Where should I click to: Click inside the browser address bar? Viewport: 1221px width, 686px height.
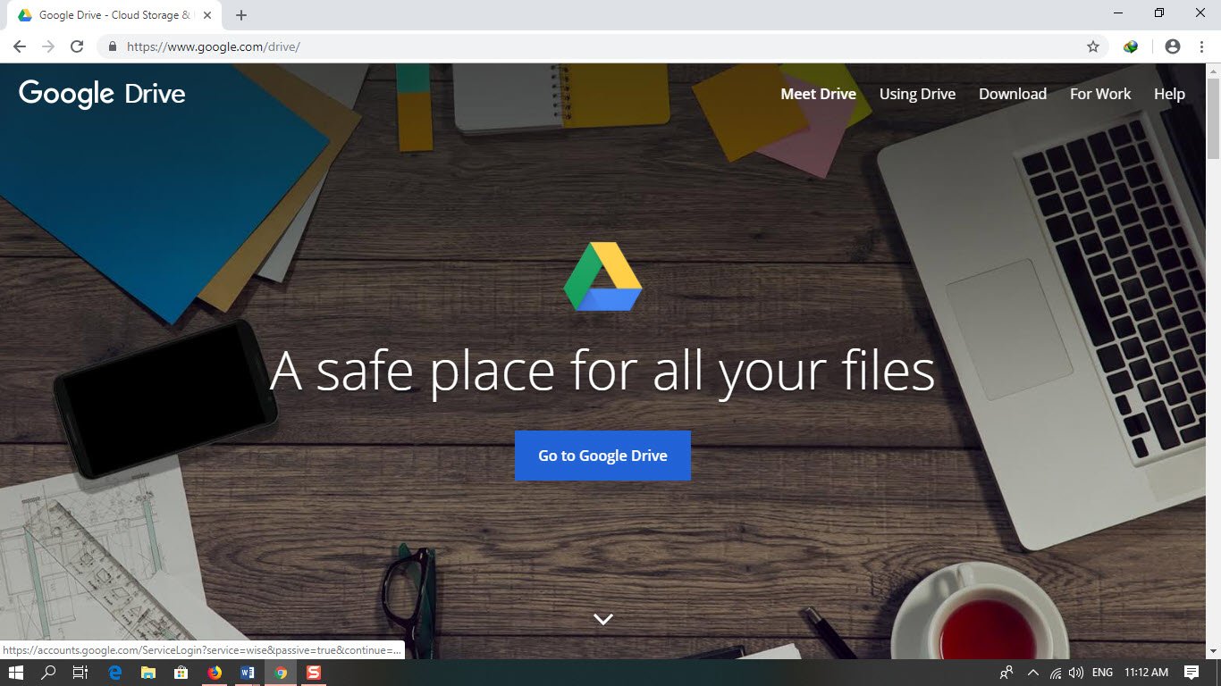point(358,46)
